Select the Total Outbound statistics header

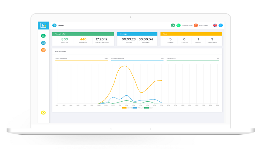coord(137,59)
